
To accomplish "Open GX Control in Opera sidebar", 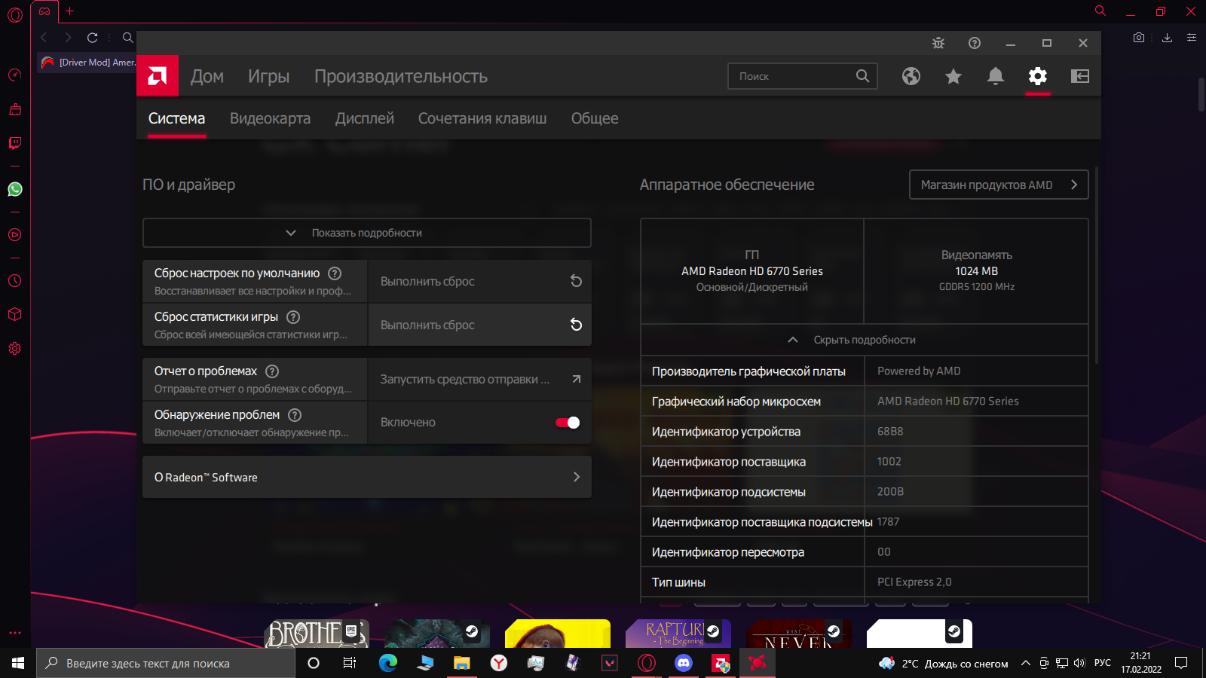I will (15, 75).
